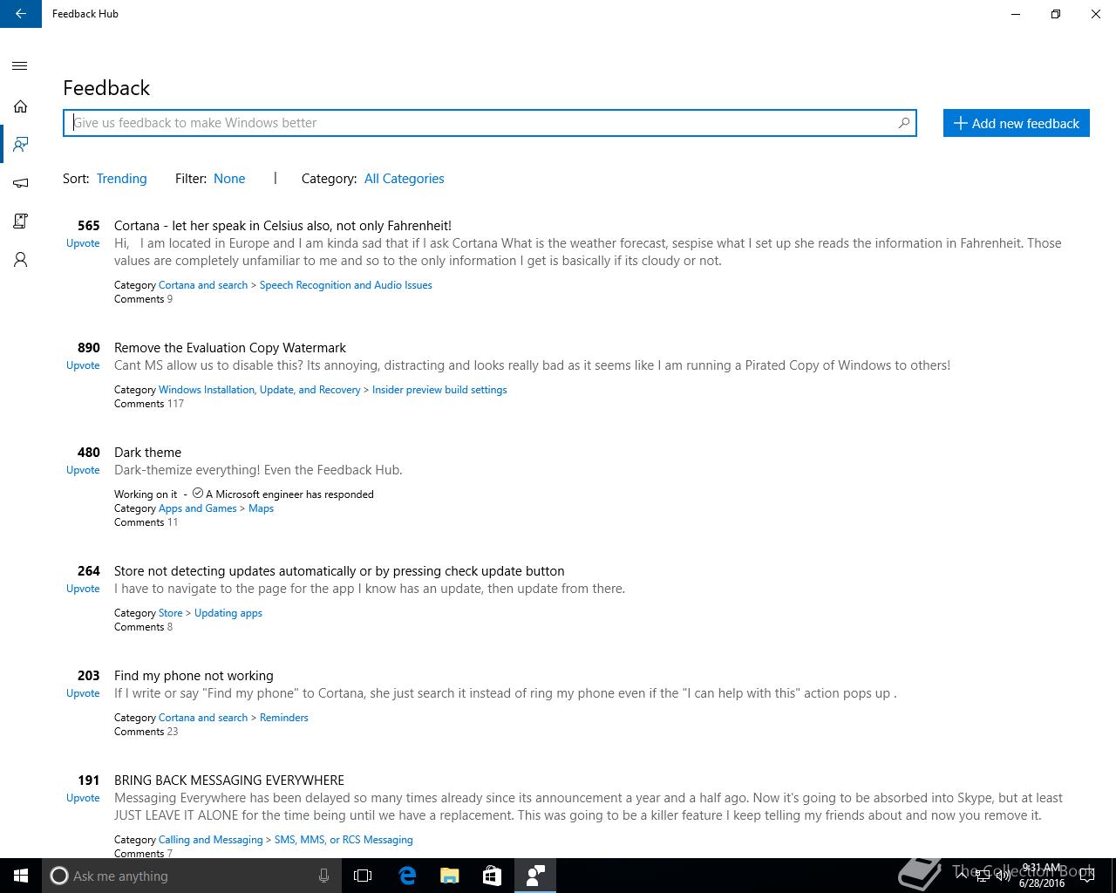
Task: Open Cortana Celsius feedback title
Action: coord(282,226)
